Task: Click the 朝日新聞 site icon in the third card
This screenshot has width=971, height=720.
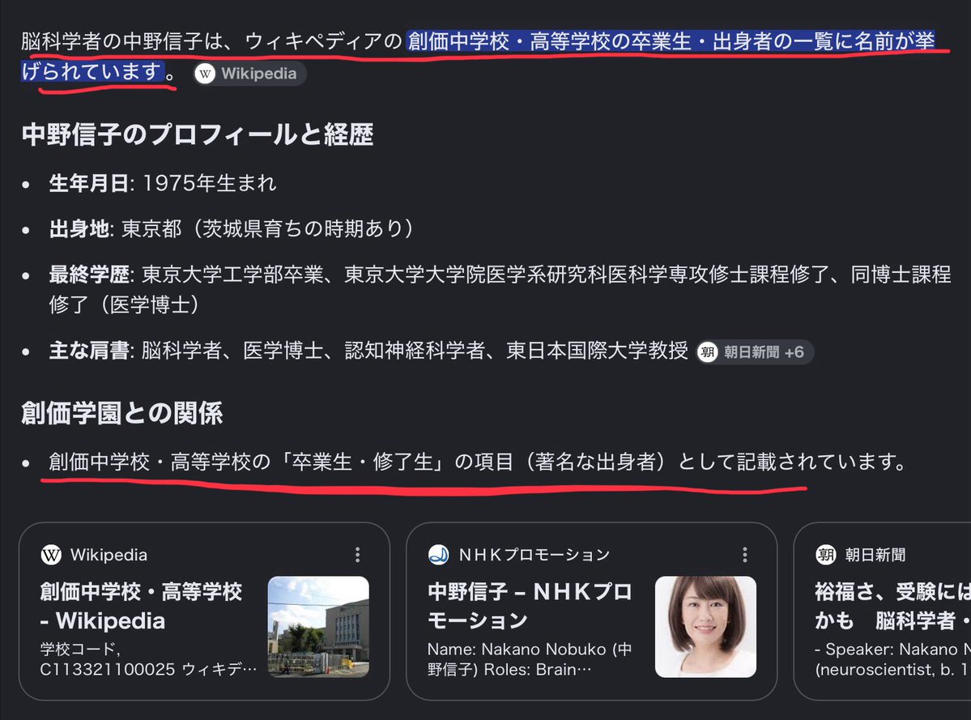Action: pyautogui.click(x=825, y=555)
